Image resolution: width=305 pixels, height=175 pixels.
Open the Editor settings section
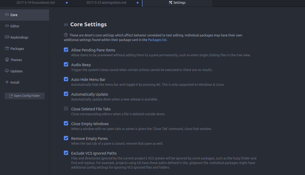pos(24,26)
